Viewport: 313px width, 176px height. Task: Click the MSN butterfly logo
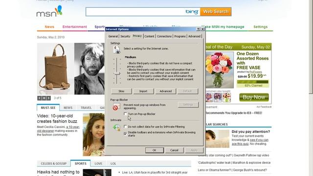[49, 12]
